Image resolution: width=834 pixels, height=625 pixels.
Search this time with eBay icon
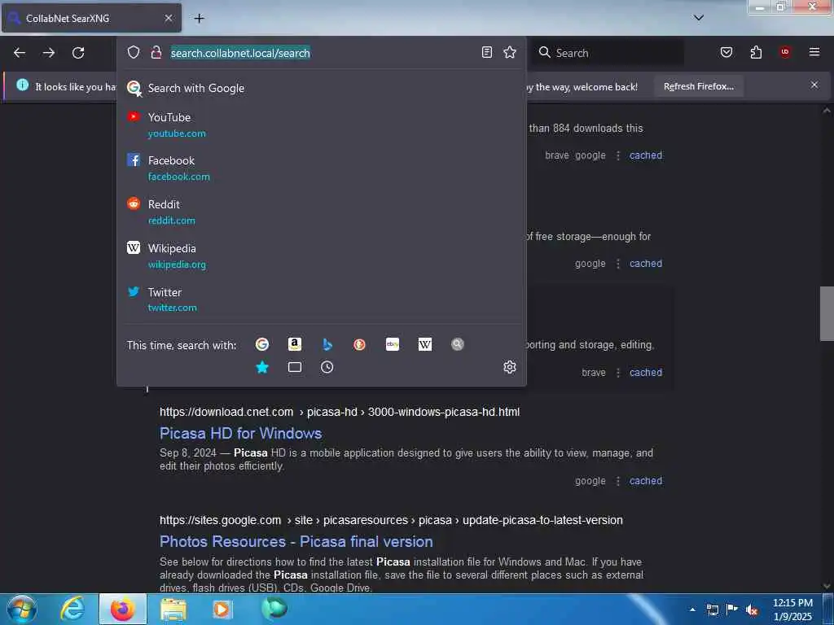click(x=393, y=344)
